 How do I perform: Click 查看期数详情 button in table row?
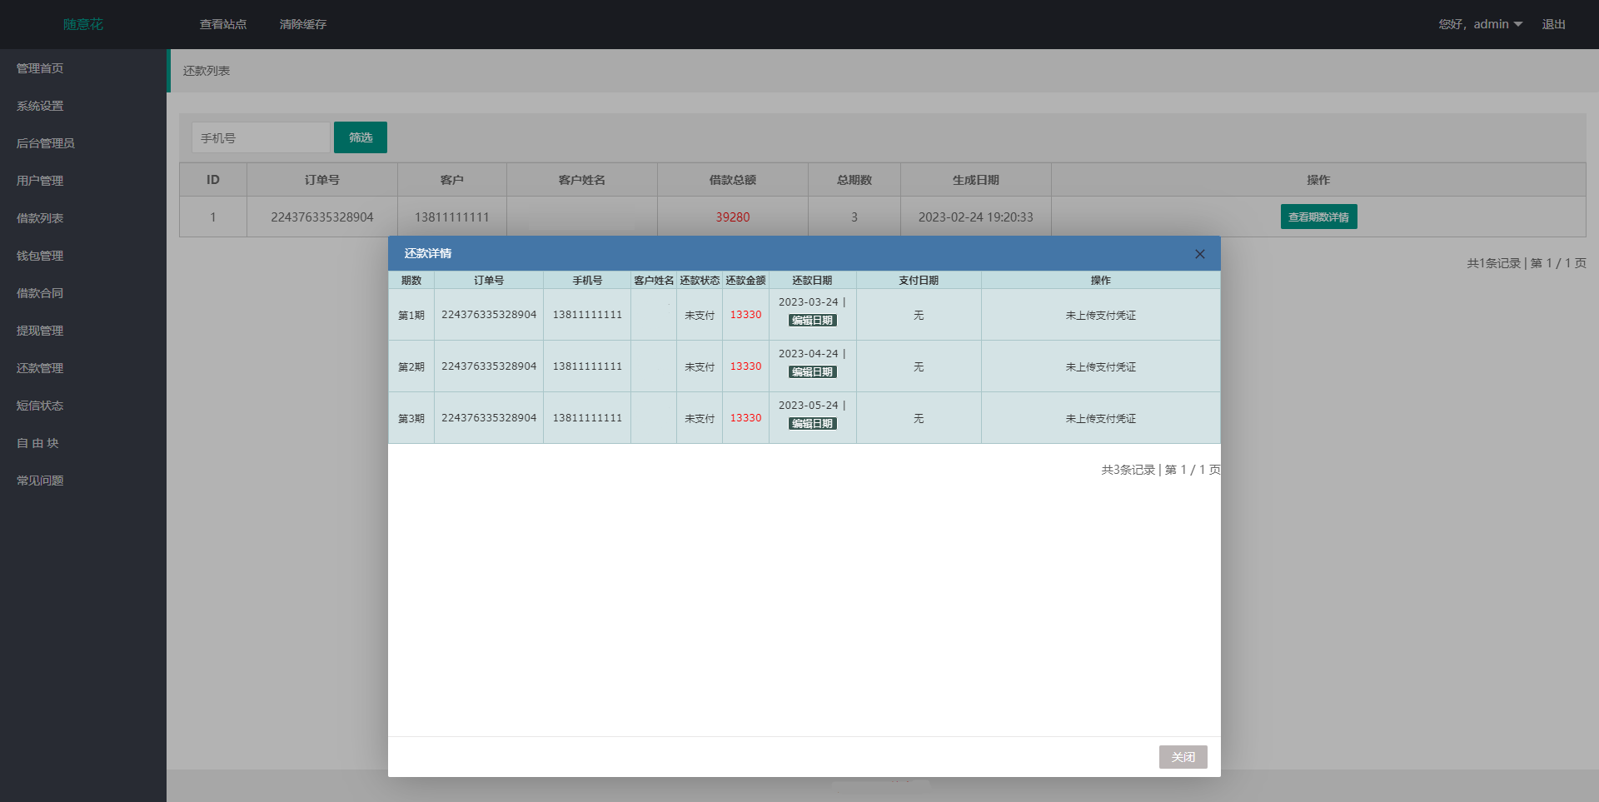(x=1318, y=217)
